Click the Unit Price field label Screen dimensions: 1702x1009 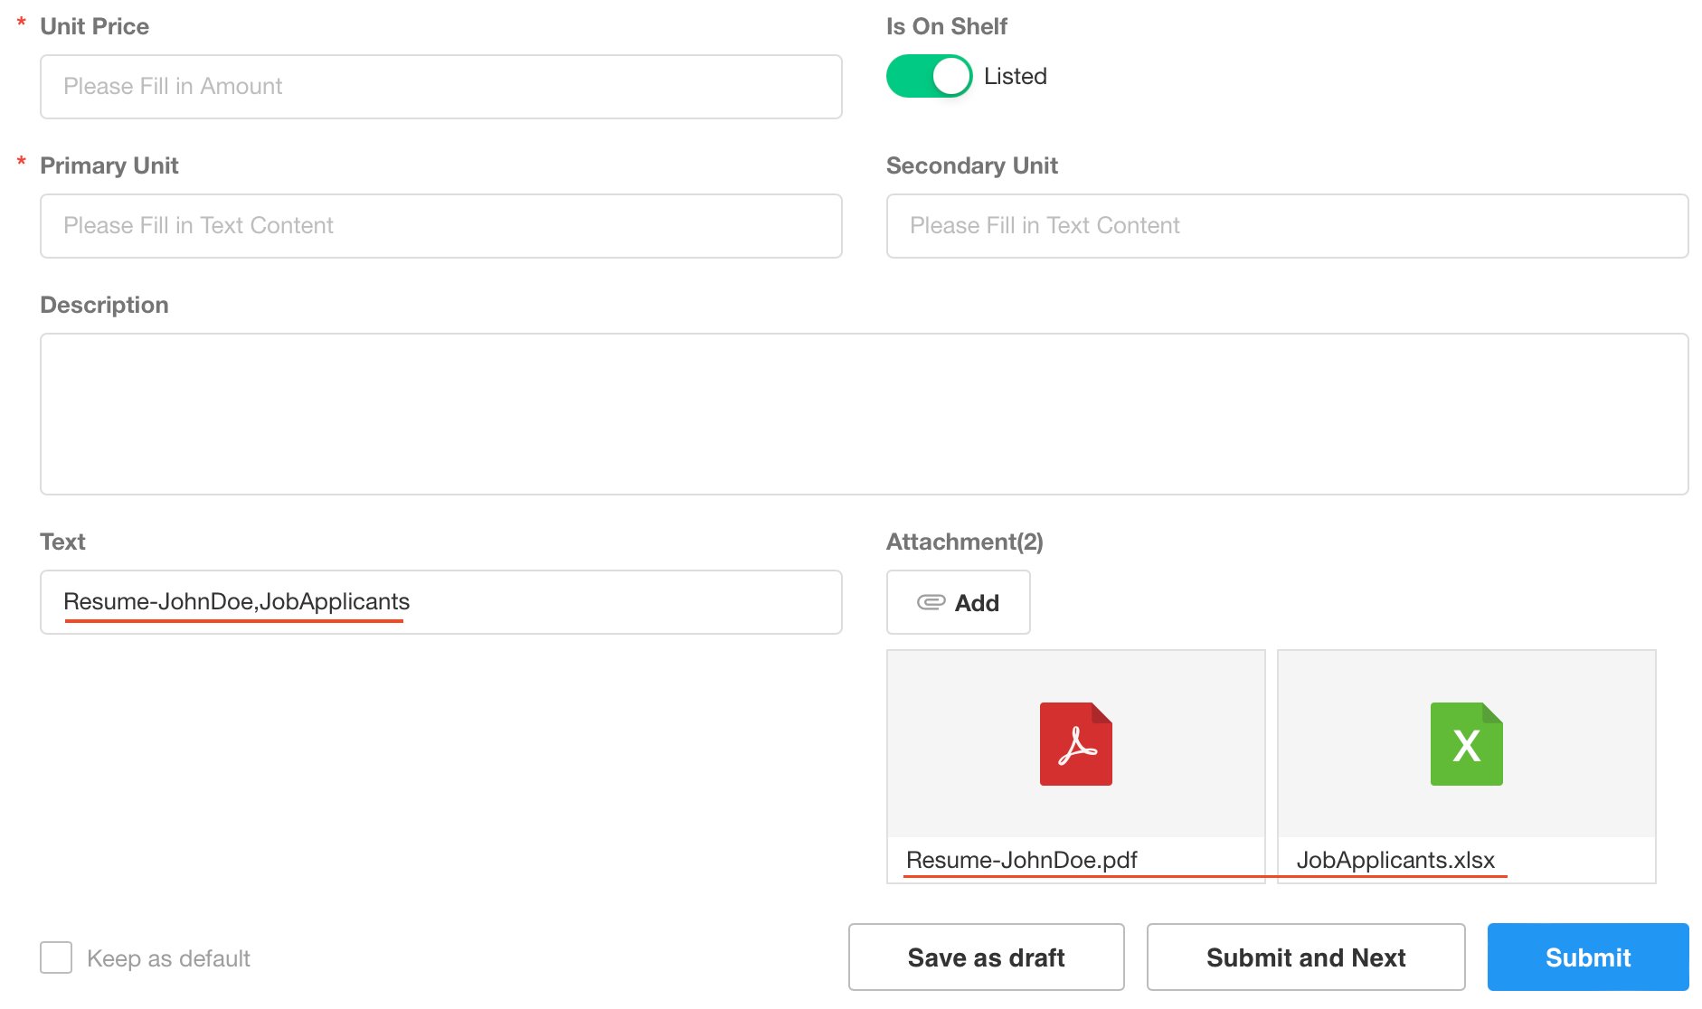pyautogui.click(x=94, y=26)
